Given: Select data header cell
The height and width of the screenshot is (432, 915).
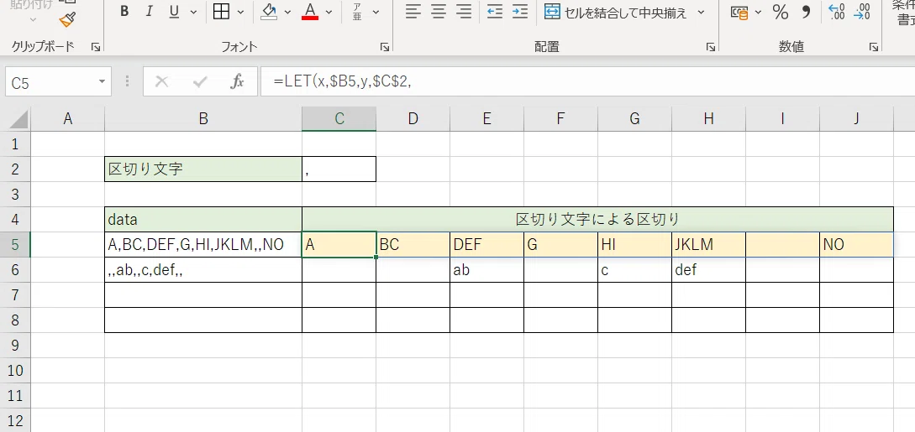Looking at the screenshot, I should click(x=203, y=220).
